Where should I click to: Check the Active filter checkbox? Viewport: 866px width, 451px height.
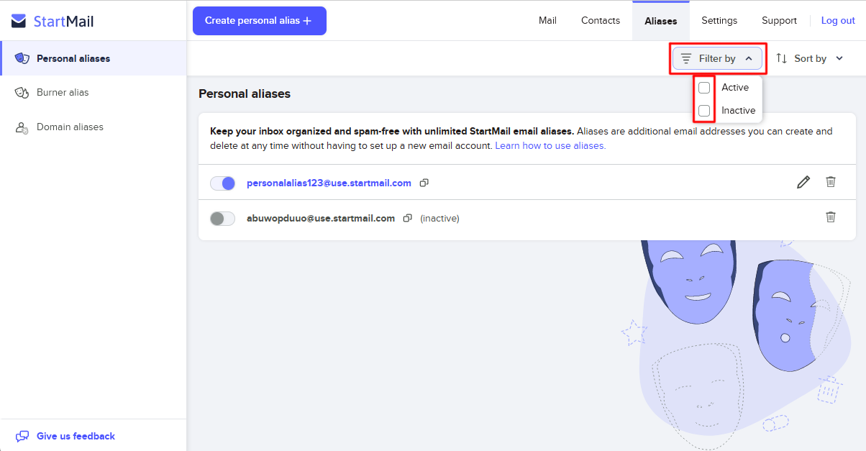coord(704,87)
